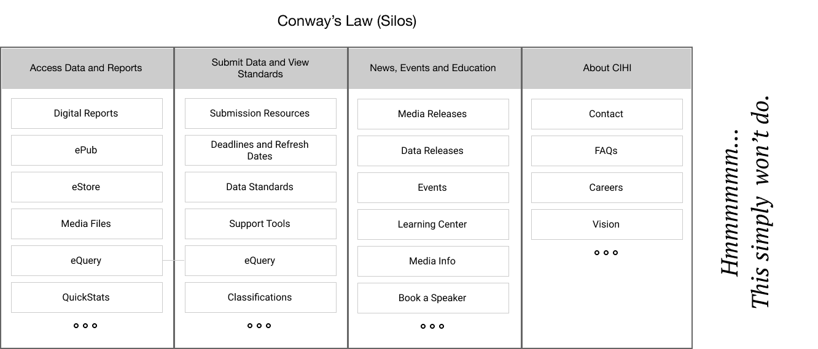The image size is (818, 349).
Task: Click the Contact box
Action: [607, 114]
